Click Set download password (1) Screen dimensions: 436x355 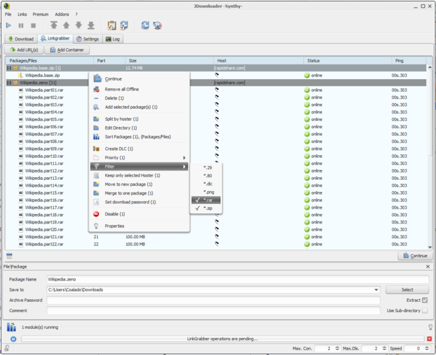point(139,202)
